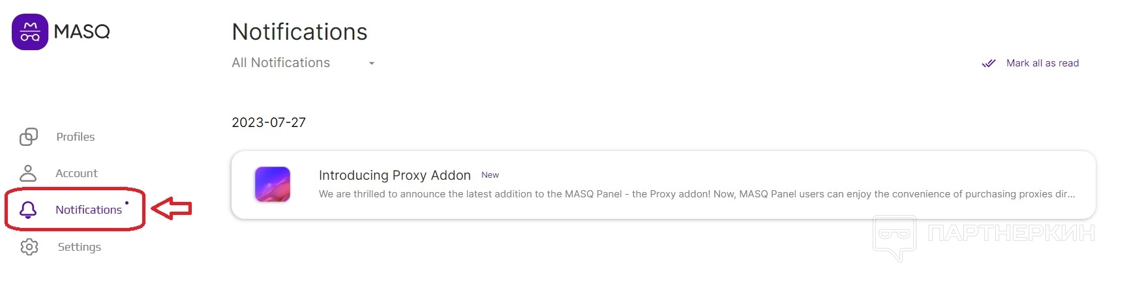Open the All Notifications dropdown label
The image size is (1129, 297).
[x=281, y=63]
